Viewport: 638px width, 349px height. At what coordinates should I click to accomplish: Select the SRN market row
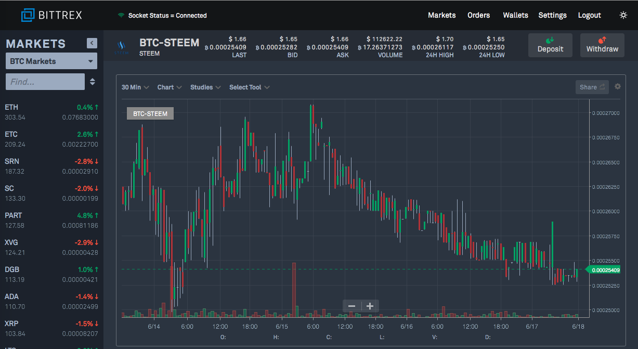tap(51, 166)
